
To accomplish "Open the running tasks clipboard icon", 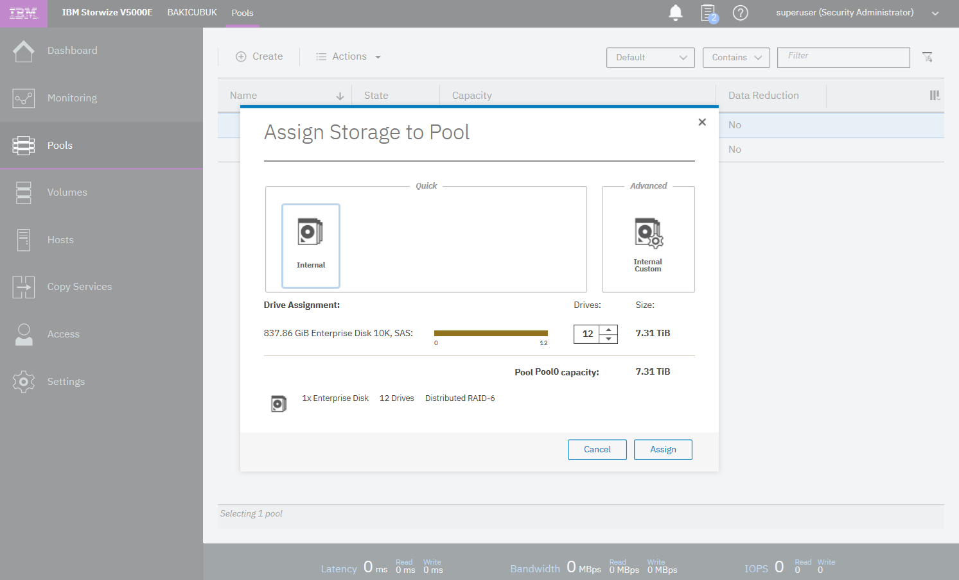I will (708, 13).
